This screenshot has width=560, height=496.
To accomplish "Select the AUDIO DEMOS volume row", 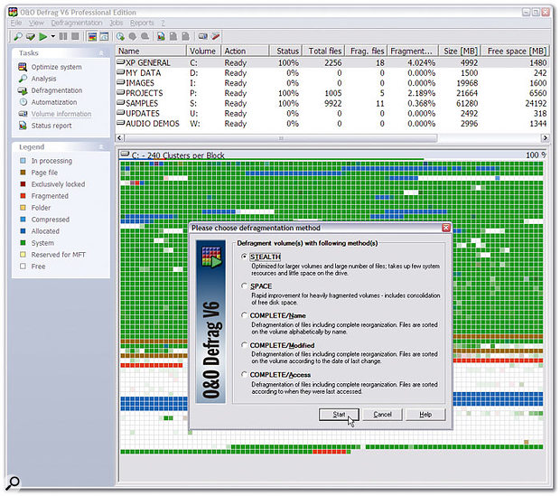I will coord(332,123).
